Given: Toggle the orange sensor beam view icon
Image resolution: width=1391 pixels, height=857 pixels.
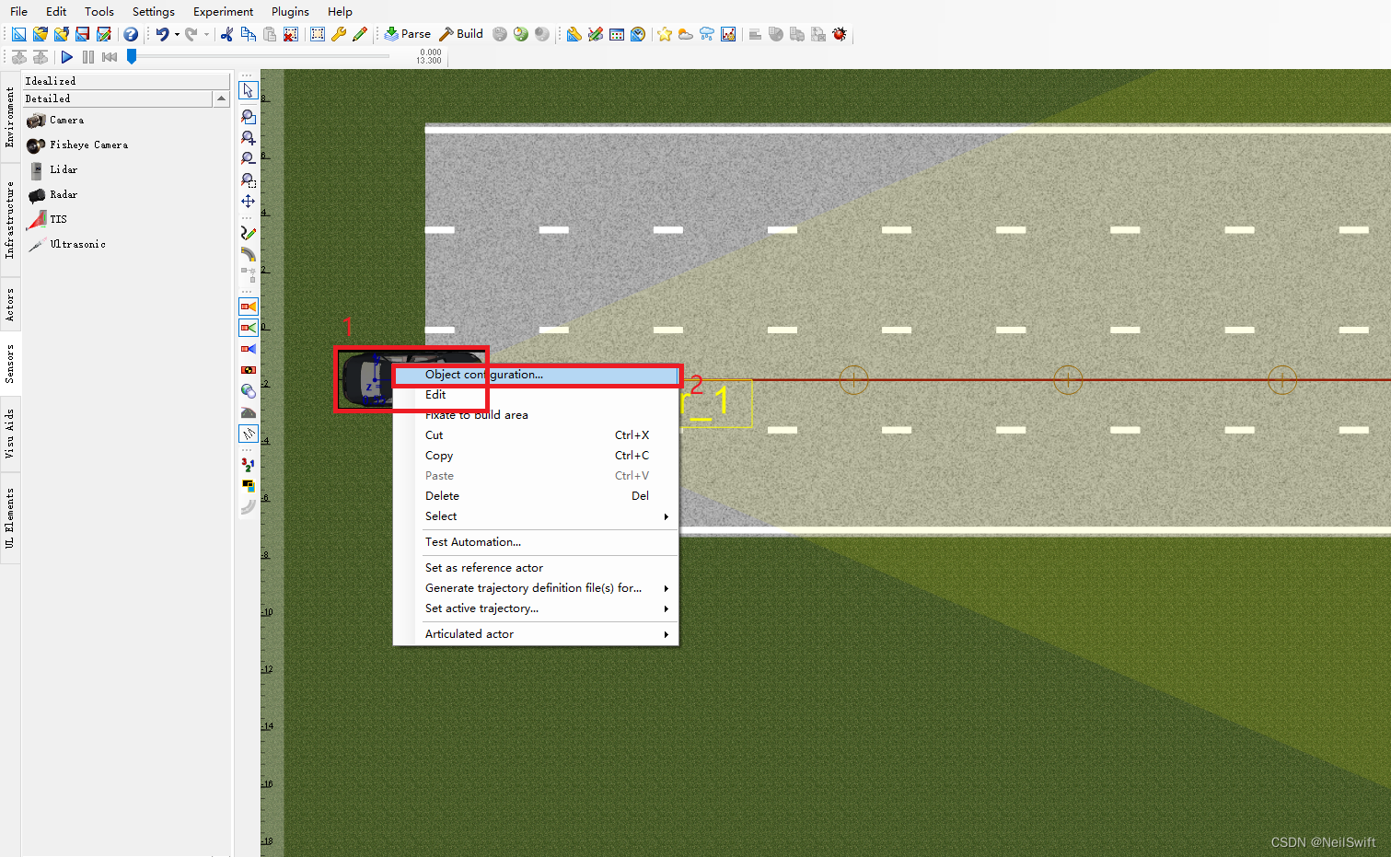Looking at the screenshot, I should (x=249, y=307).
